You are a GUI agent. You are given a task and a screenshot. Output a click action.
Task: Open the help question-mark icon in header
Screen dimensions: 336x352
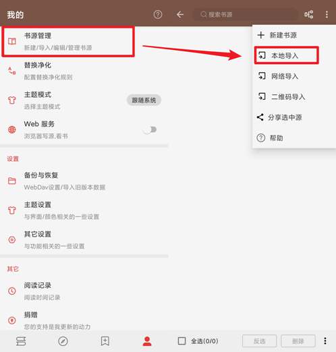coord(158,15)
